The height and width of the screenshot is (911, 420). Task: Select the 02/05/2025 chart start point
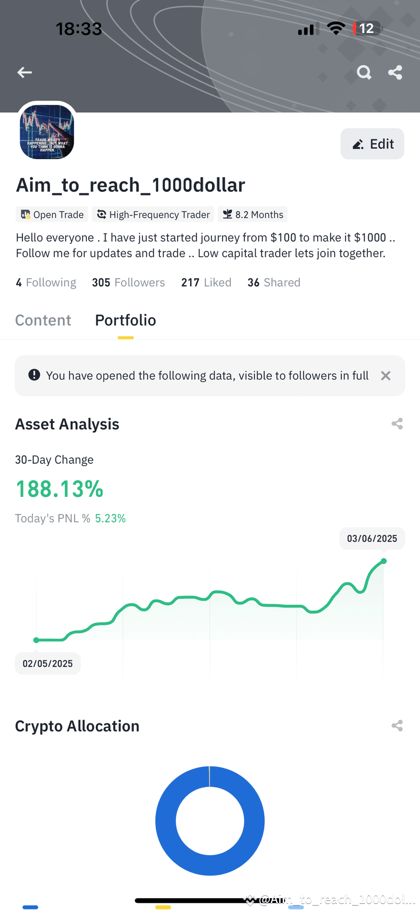point(36,640)
